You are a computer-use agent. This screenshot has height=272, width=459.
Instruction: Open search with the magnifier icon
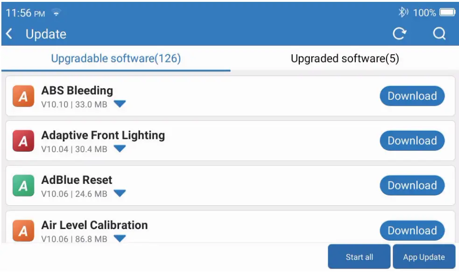tap(439, 34)
